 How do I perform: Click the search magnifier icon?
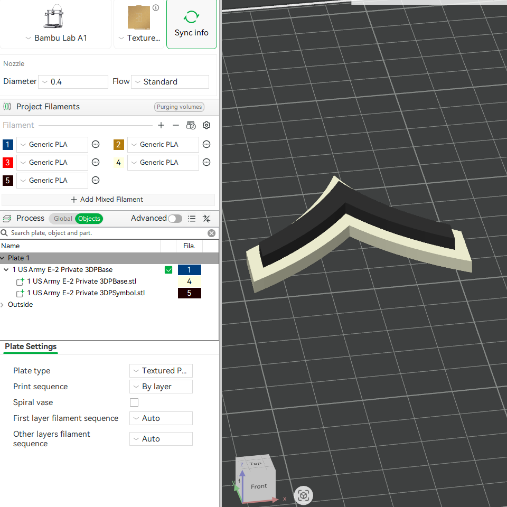tap(4, 233)
